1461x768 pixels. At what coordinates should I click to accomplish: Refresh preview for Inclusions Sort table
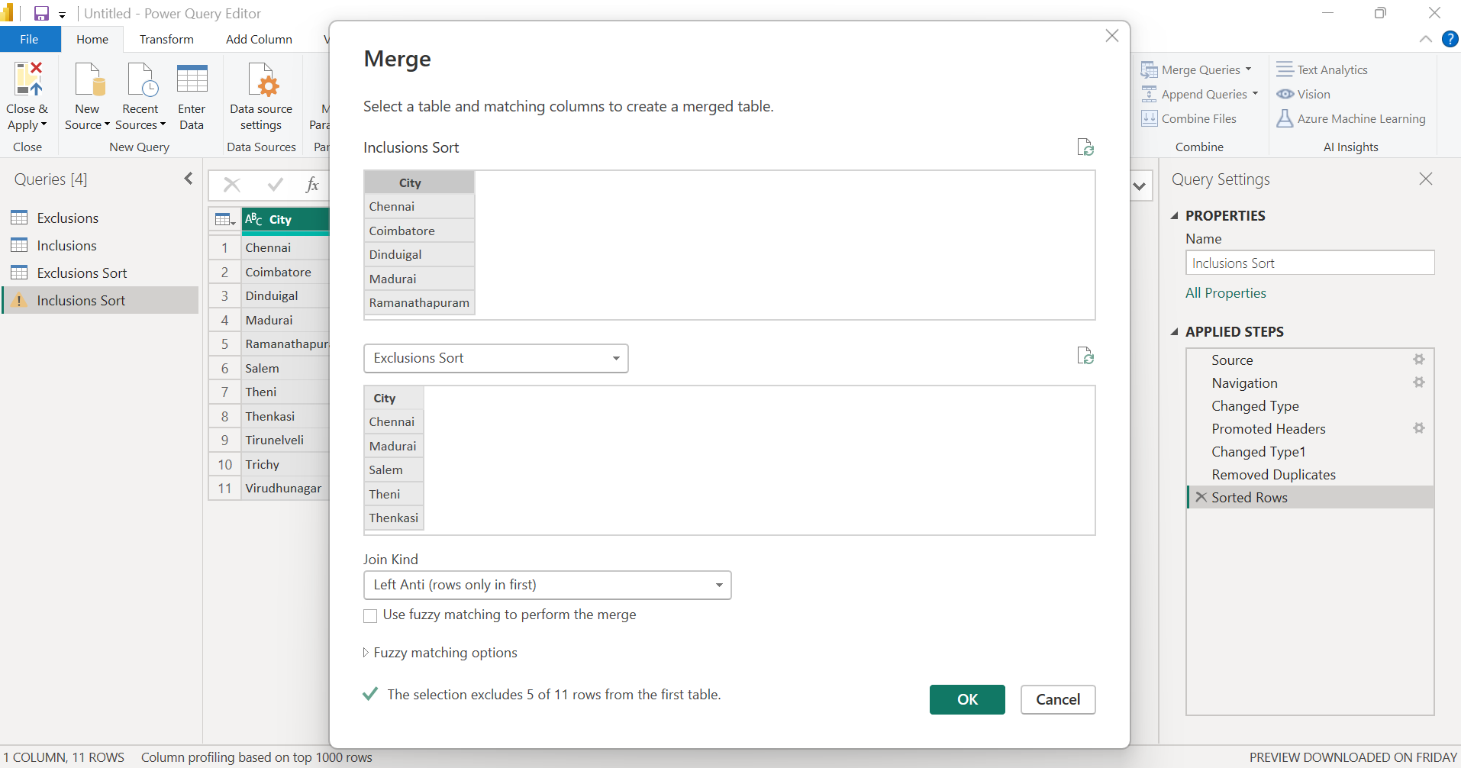pos(1085,147)
